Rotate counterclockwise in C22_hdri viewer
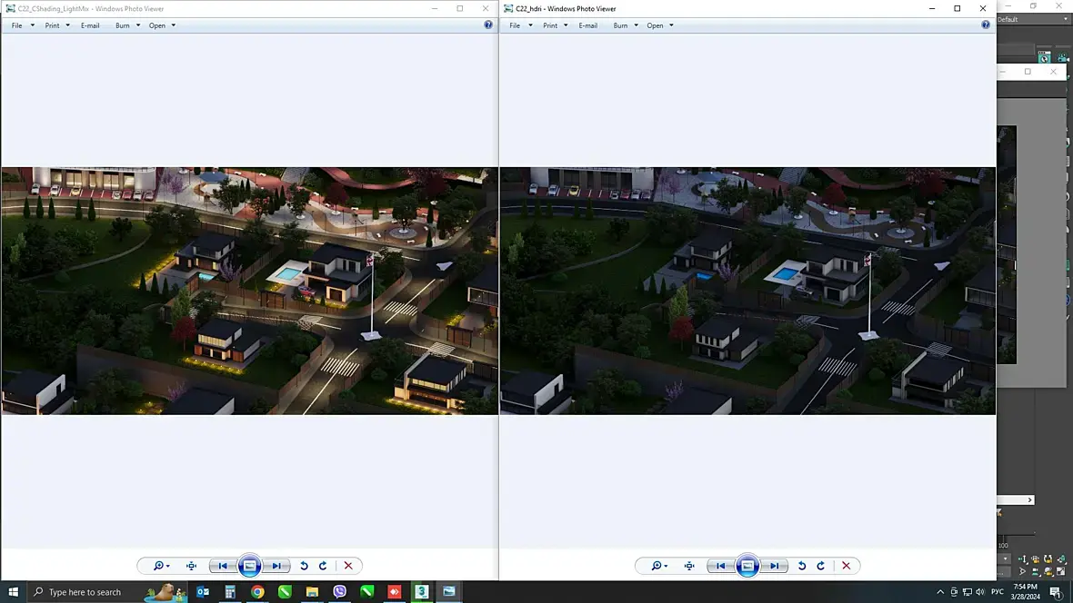This screenshot has width=1073, height=603. pyautogui.click(x=802, y=566)
